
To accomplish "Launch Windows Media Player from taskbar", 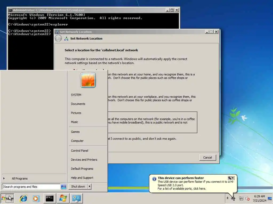I will [x=36, y=198].
